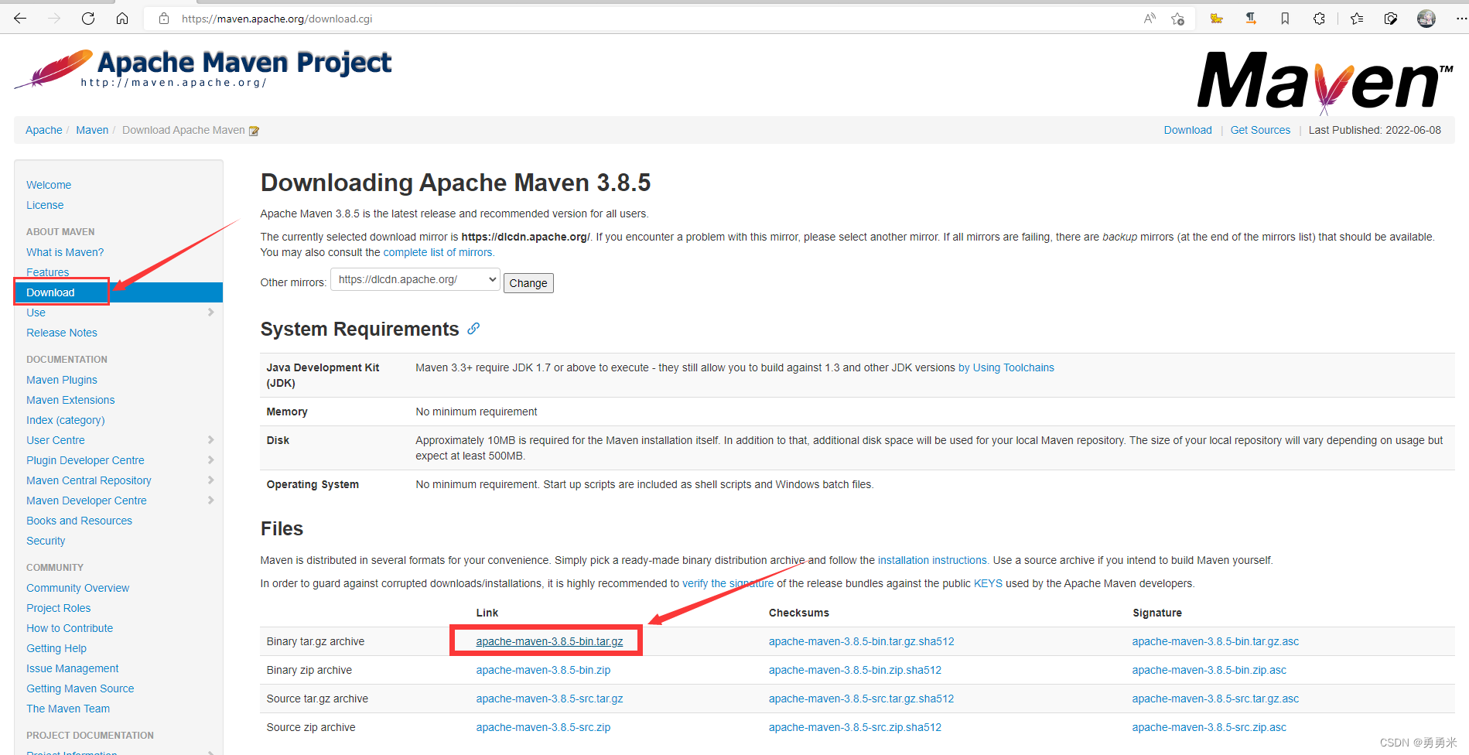Expand the Use submenu chevron
Viewport: 1469px width, 755px height.
pyautogui.click(x=210, y=313)
